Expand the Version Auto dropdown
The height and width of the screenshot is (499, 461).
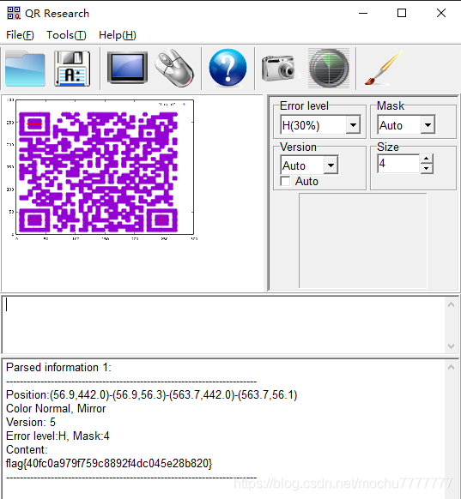(331, 165)
